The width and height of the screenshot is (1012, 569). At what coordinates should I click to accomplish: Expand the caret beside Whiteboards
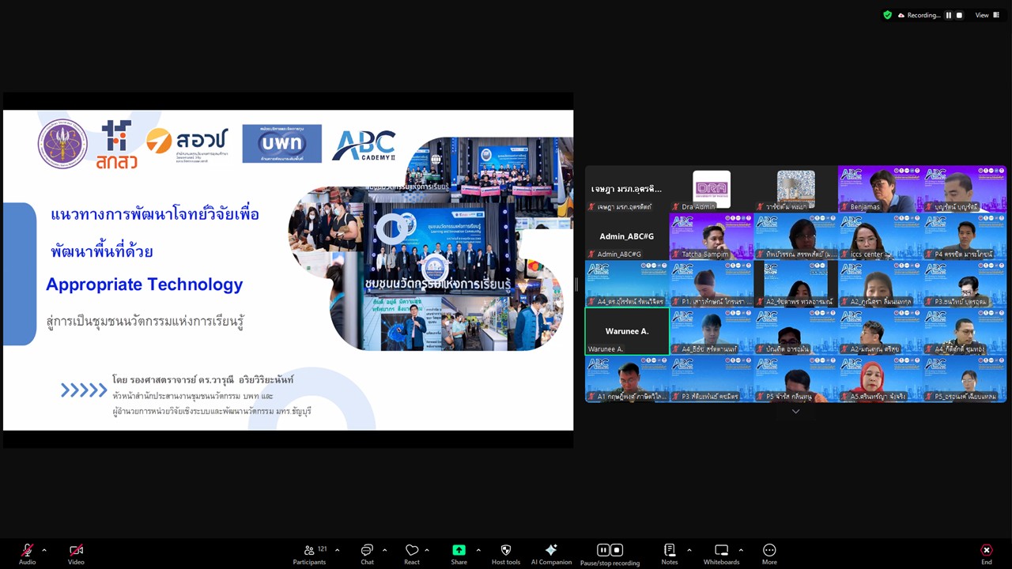point(741,550)
